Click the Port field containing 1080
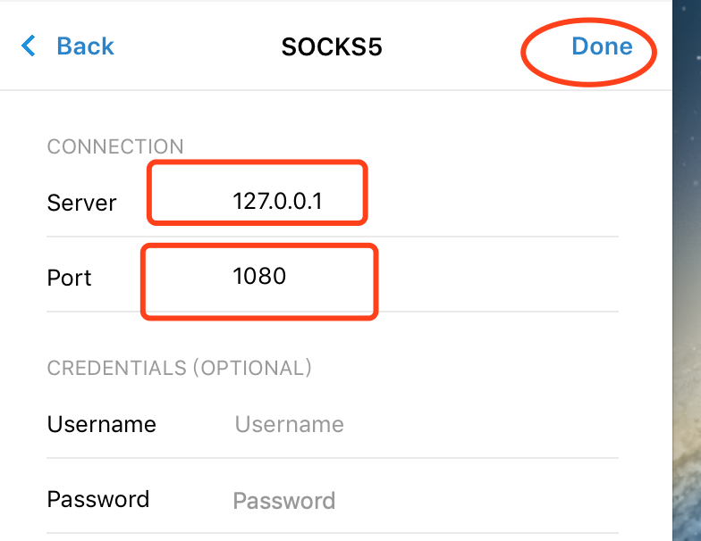The width and height of the screenshot is (701, 541). [259, 277]
